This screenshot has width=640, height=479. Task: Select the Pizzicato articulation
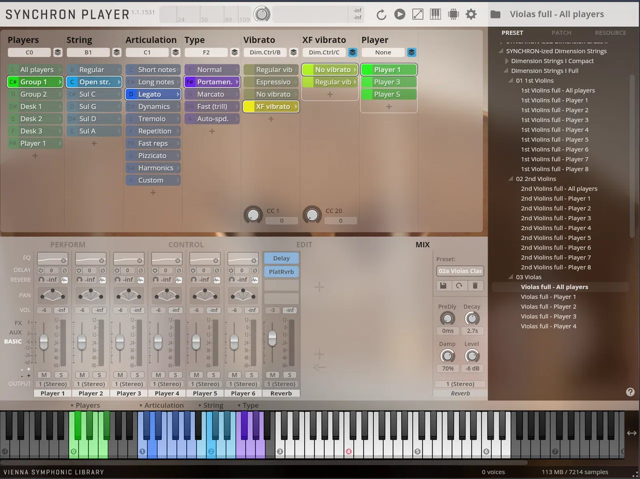click(x=153, y=155)
